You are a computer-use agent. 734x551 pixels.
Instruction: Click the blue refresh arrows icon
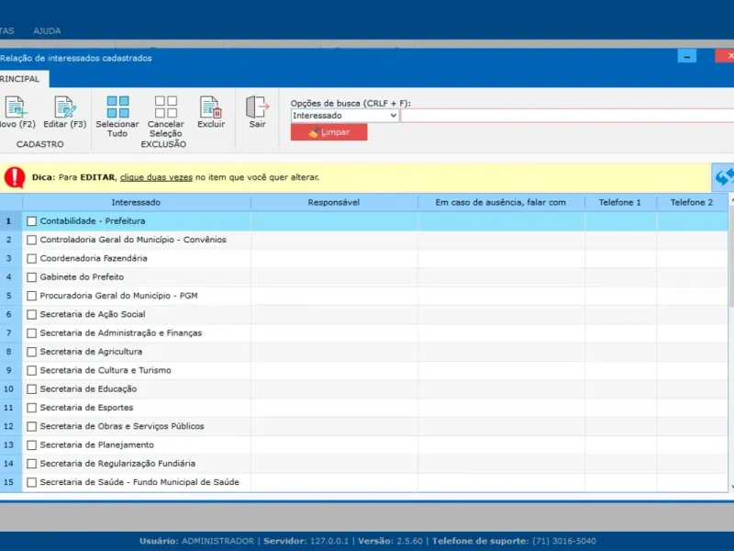[723, 176]
